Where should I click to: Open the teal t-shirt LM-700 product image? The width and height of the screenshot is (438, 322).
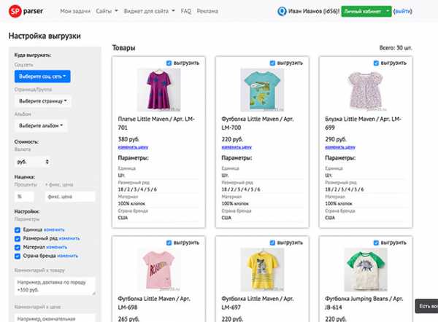[x=261, y=89]
